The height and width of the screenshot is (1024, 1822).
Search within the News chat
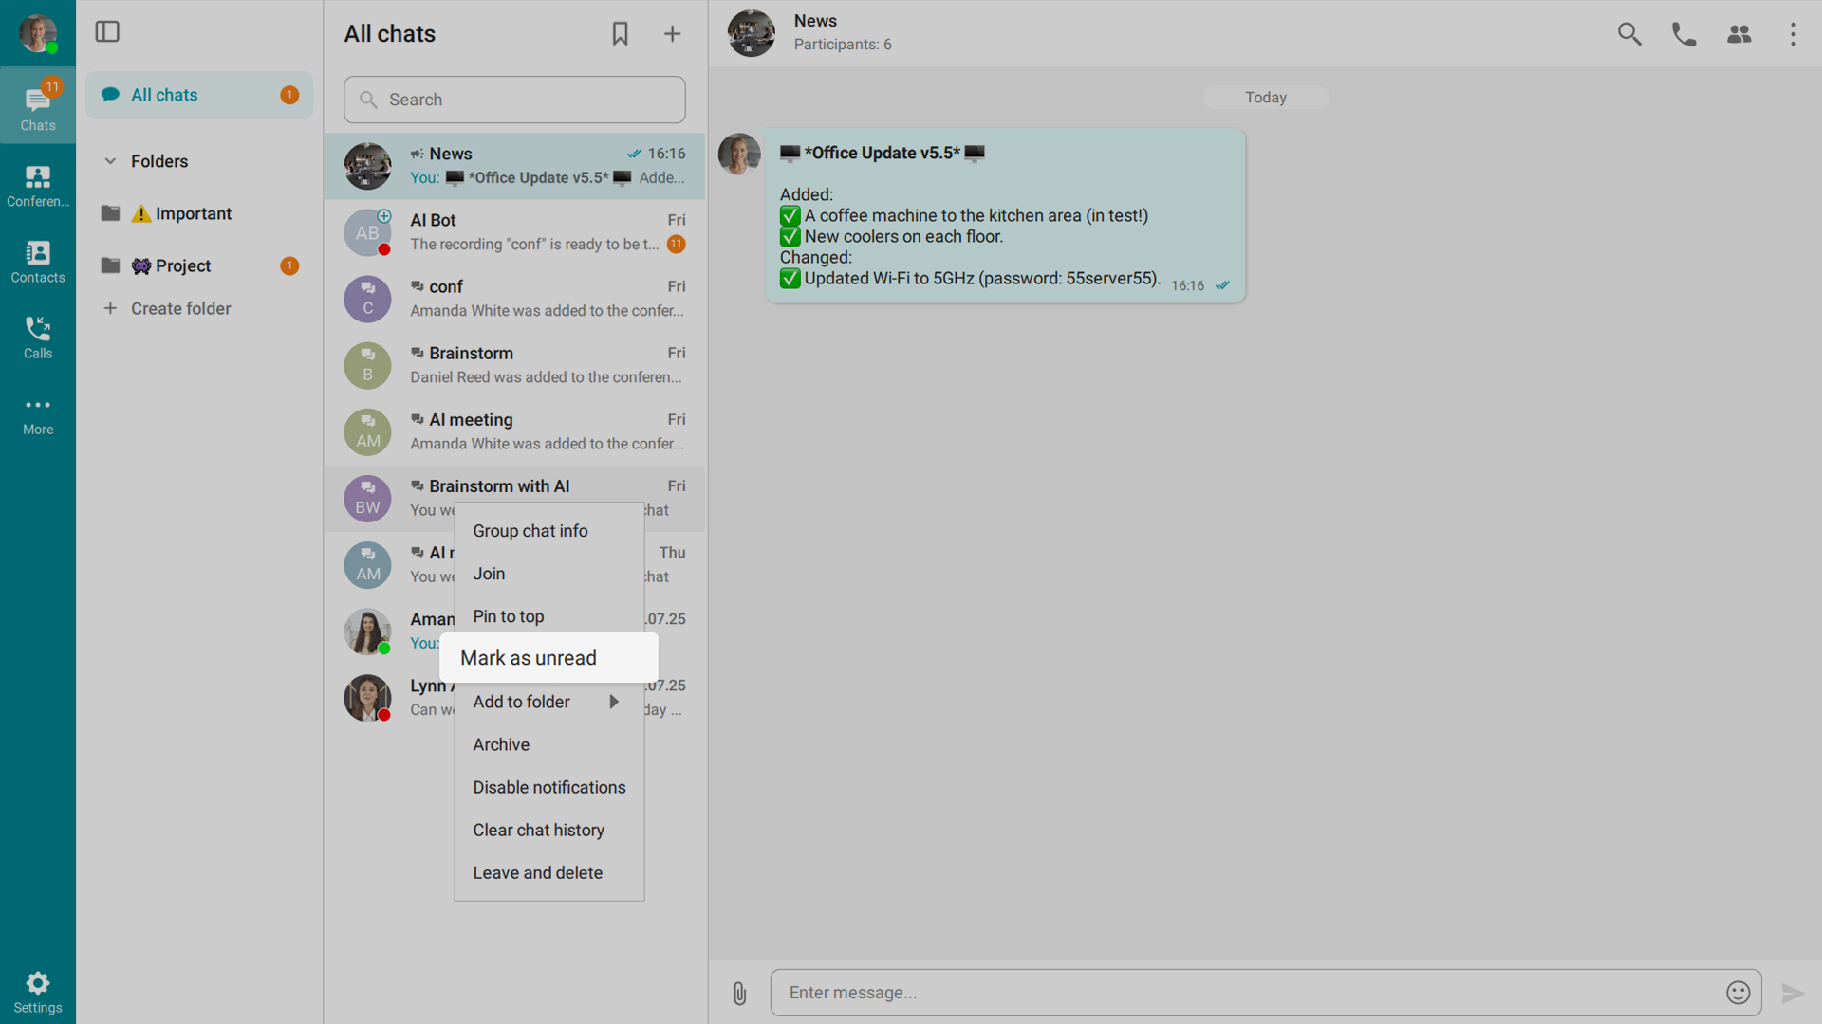(x=1628, y=34)
